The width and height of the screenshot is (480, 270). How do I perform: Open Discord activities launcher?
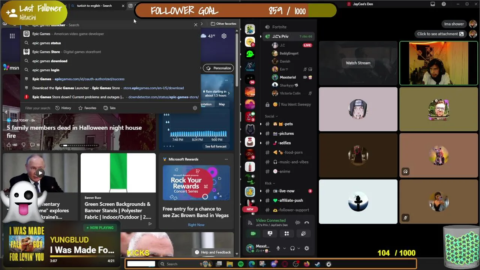287,233
